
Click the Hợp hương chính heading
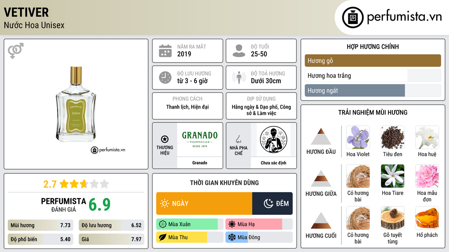(x=373, y=46)
